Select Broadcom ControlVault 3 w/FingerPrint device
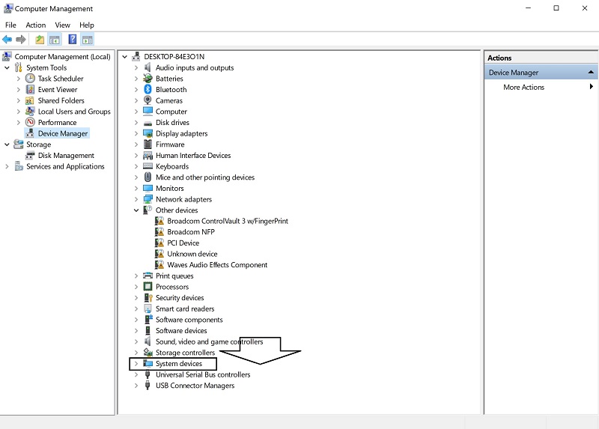Screen dimensions: 599x429 pos(228,221)
